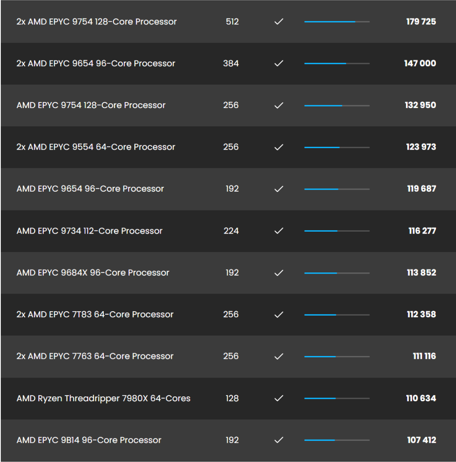Click the 179 725 score value
The image size is (456, 462).
(x=421, y=22)
